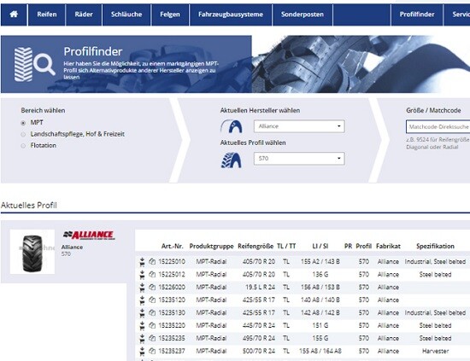The height and width of the screenshot is (361, 470).
Task: Open the 570 profile dropdown
Action: 299,159
